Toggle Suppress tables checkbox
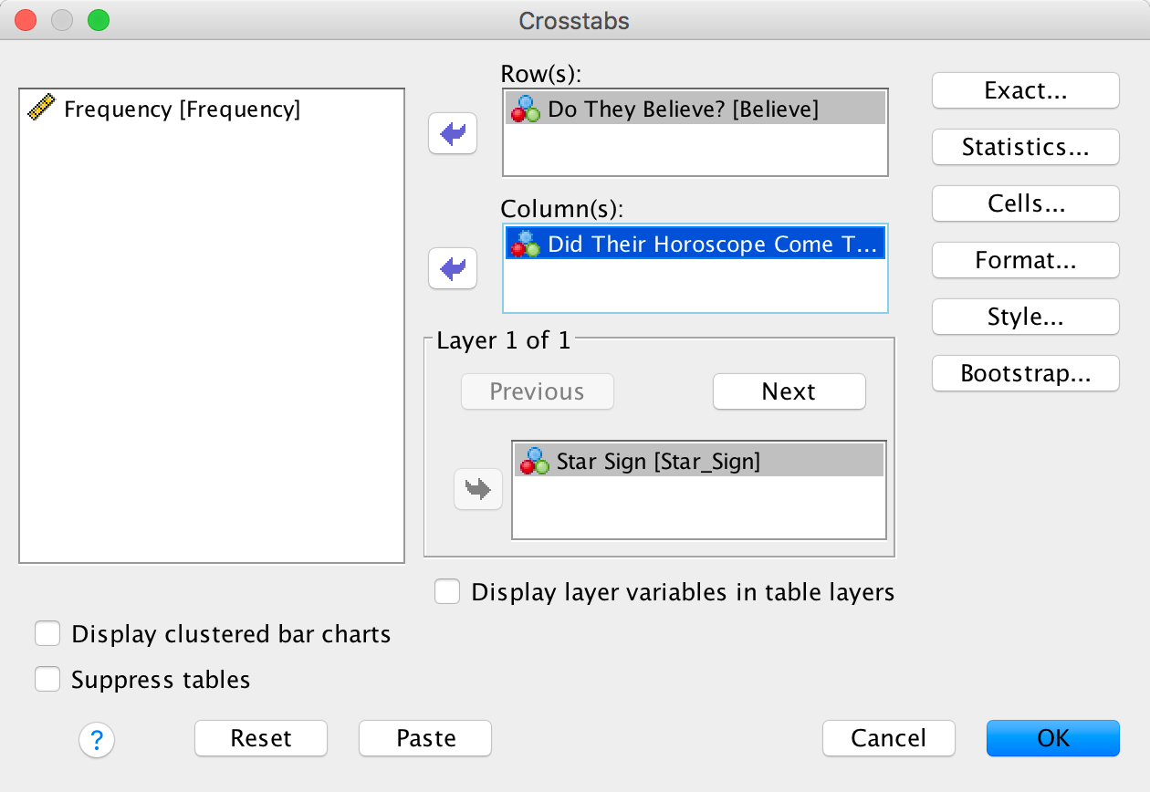This screenshot has width=1150, height=792. [47, 680]
